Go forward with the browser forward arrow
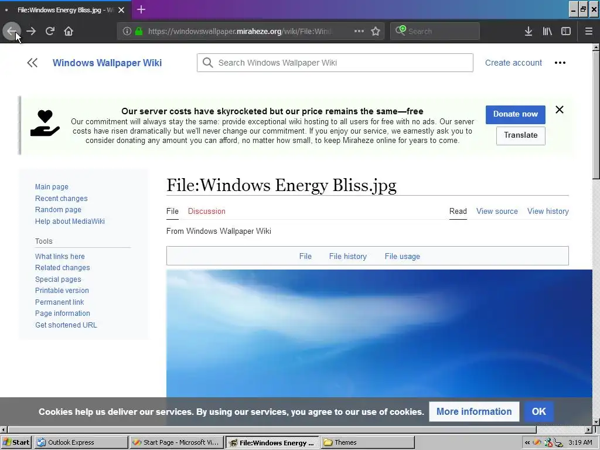The width and height of the screenshot is (600, 450). click(31, 31)
